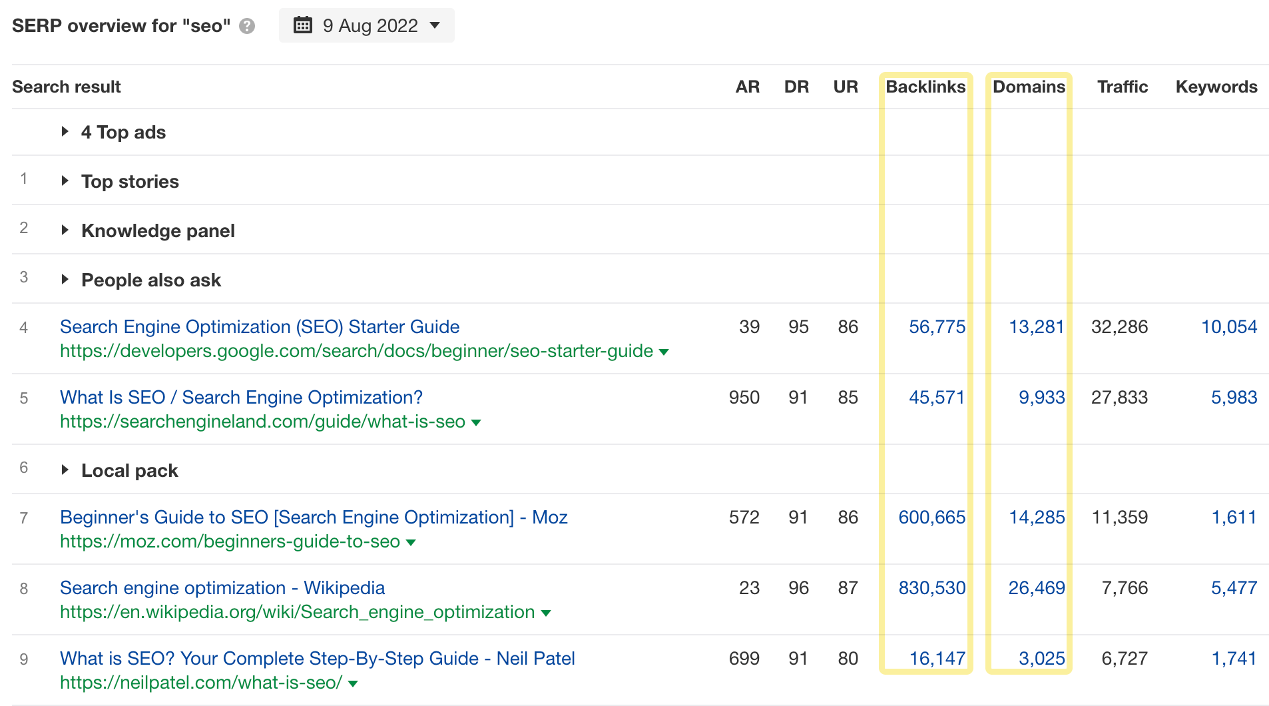Open the 'What Is SEO / Search Engine Optimization?' result

pyautogui.click(x=240, y=397)
